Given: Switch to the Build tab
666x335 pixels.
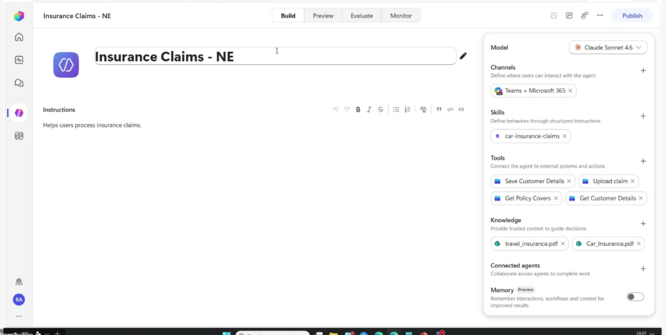Looking at the screenshot, I should tap(288, 16).
